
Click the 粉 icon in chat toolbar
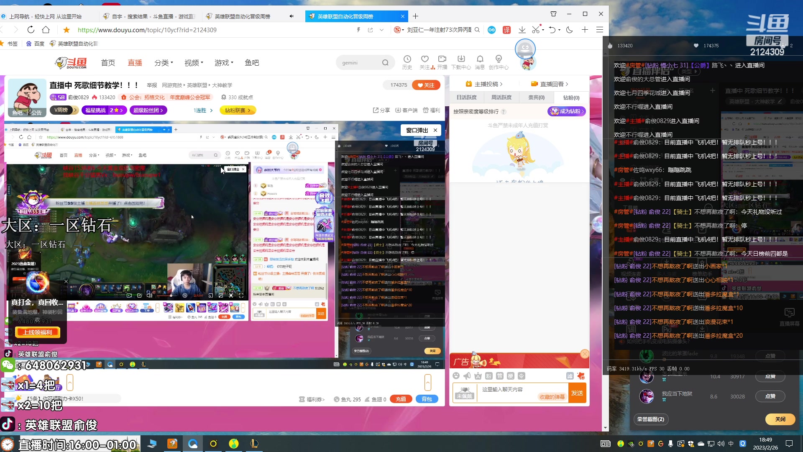(x=488, y=376)
